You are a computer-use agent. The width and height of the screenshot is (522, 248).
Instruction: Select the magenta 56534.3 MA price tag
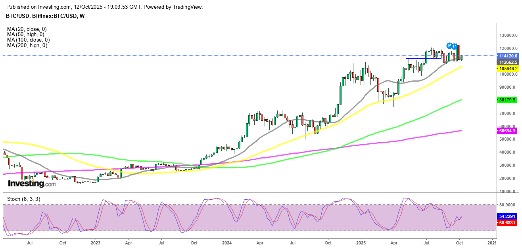(507, 130)
